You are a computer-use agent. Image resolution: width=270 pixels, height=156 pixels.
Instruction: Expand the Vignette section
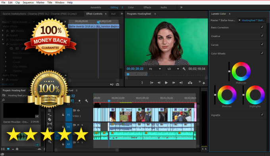point(216,115)
